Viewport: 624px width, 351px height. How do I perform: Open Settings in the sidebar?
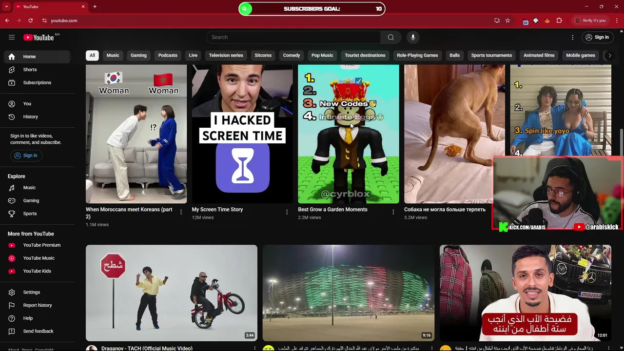coord(37,292)
